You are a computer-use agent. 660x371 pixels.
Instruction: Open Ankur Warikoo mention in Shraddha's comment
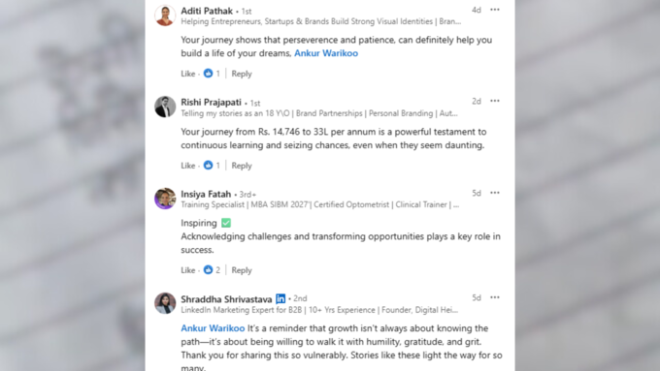(213, 328)
